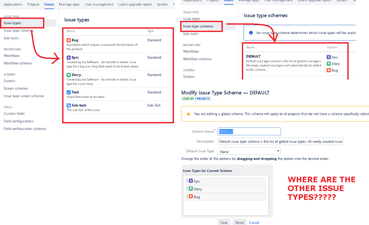This screenshot has height=225, width=369.
Task: Open the System tab in the left admin navigation
Action: [x=163, y=4]
